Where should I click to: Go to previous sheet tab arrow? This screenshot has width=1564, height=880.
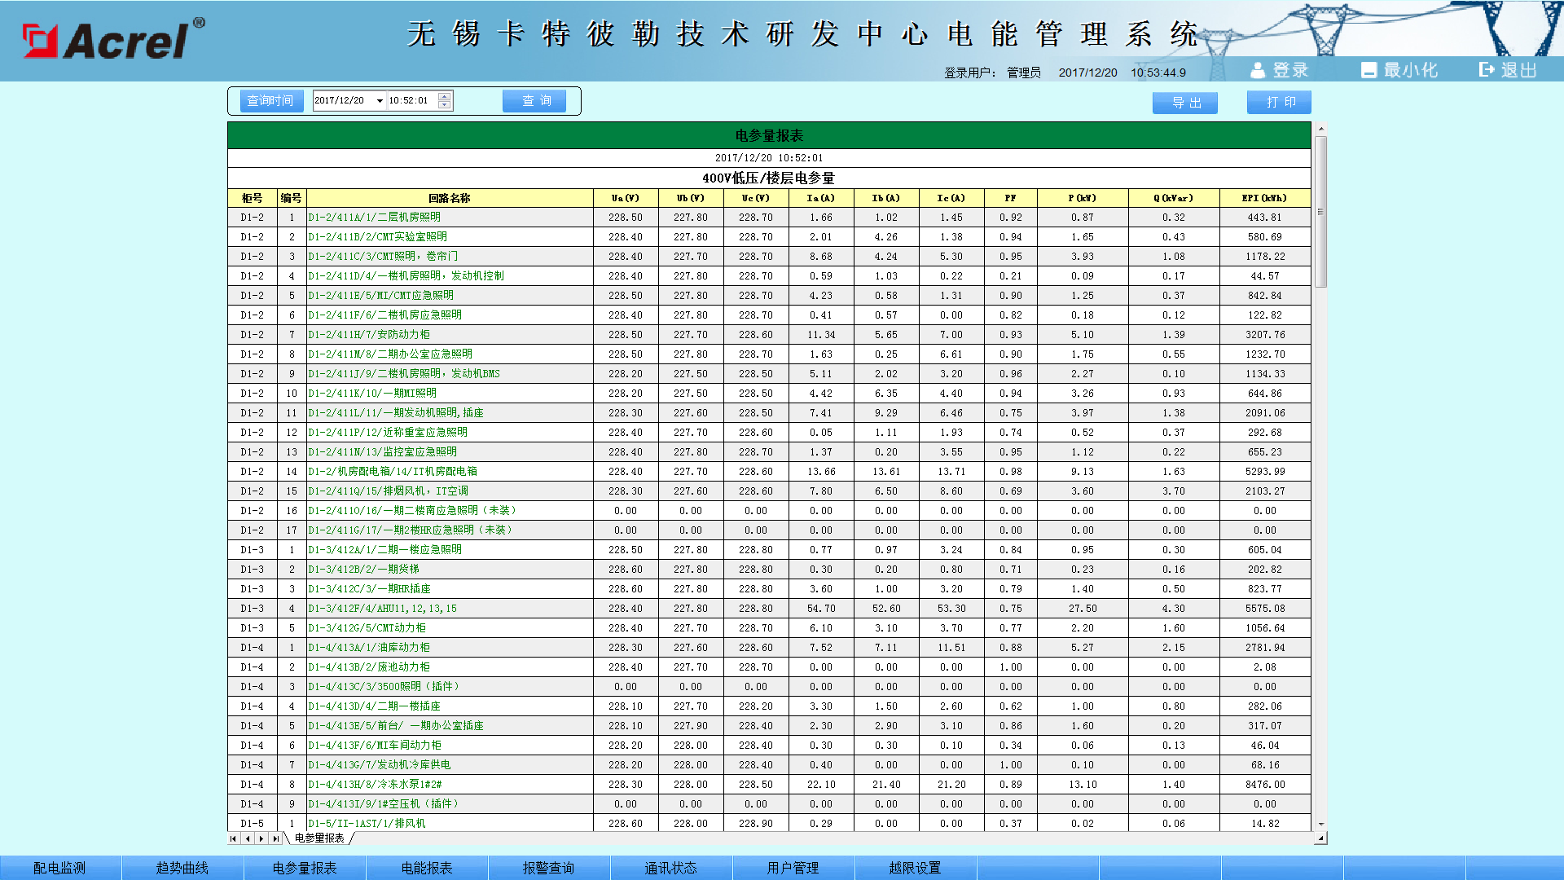248,838
